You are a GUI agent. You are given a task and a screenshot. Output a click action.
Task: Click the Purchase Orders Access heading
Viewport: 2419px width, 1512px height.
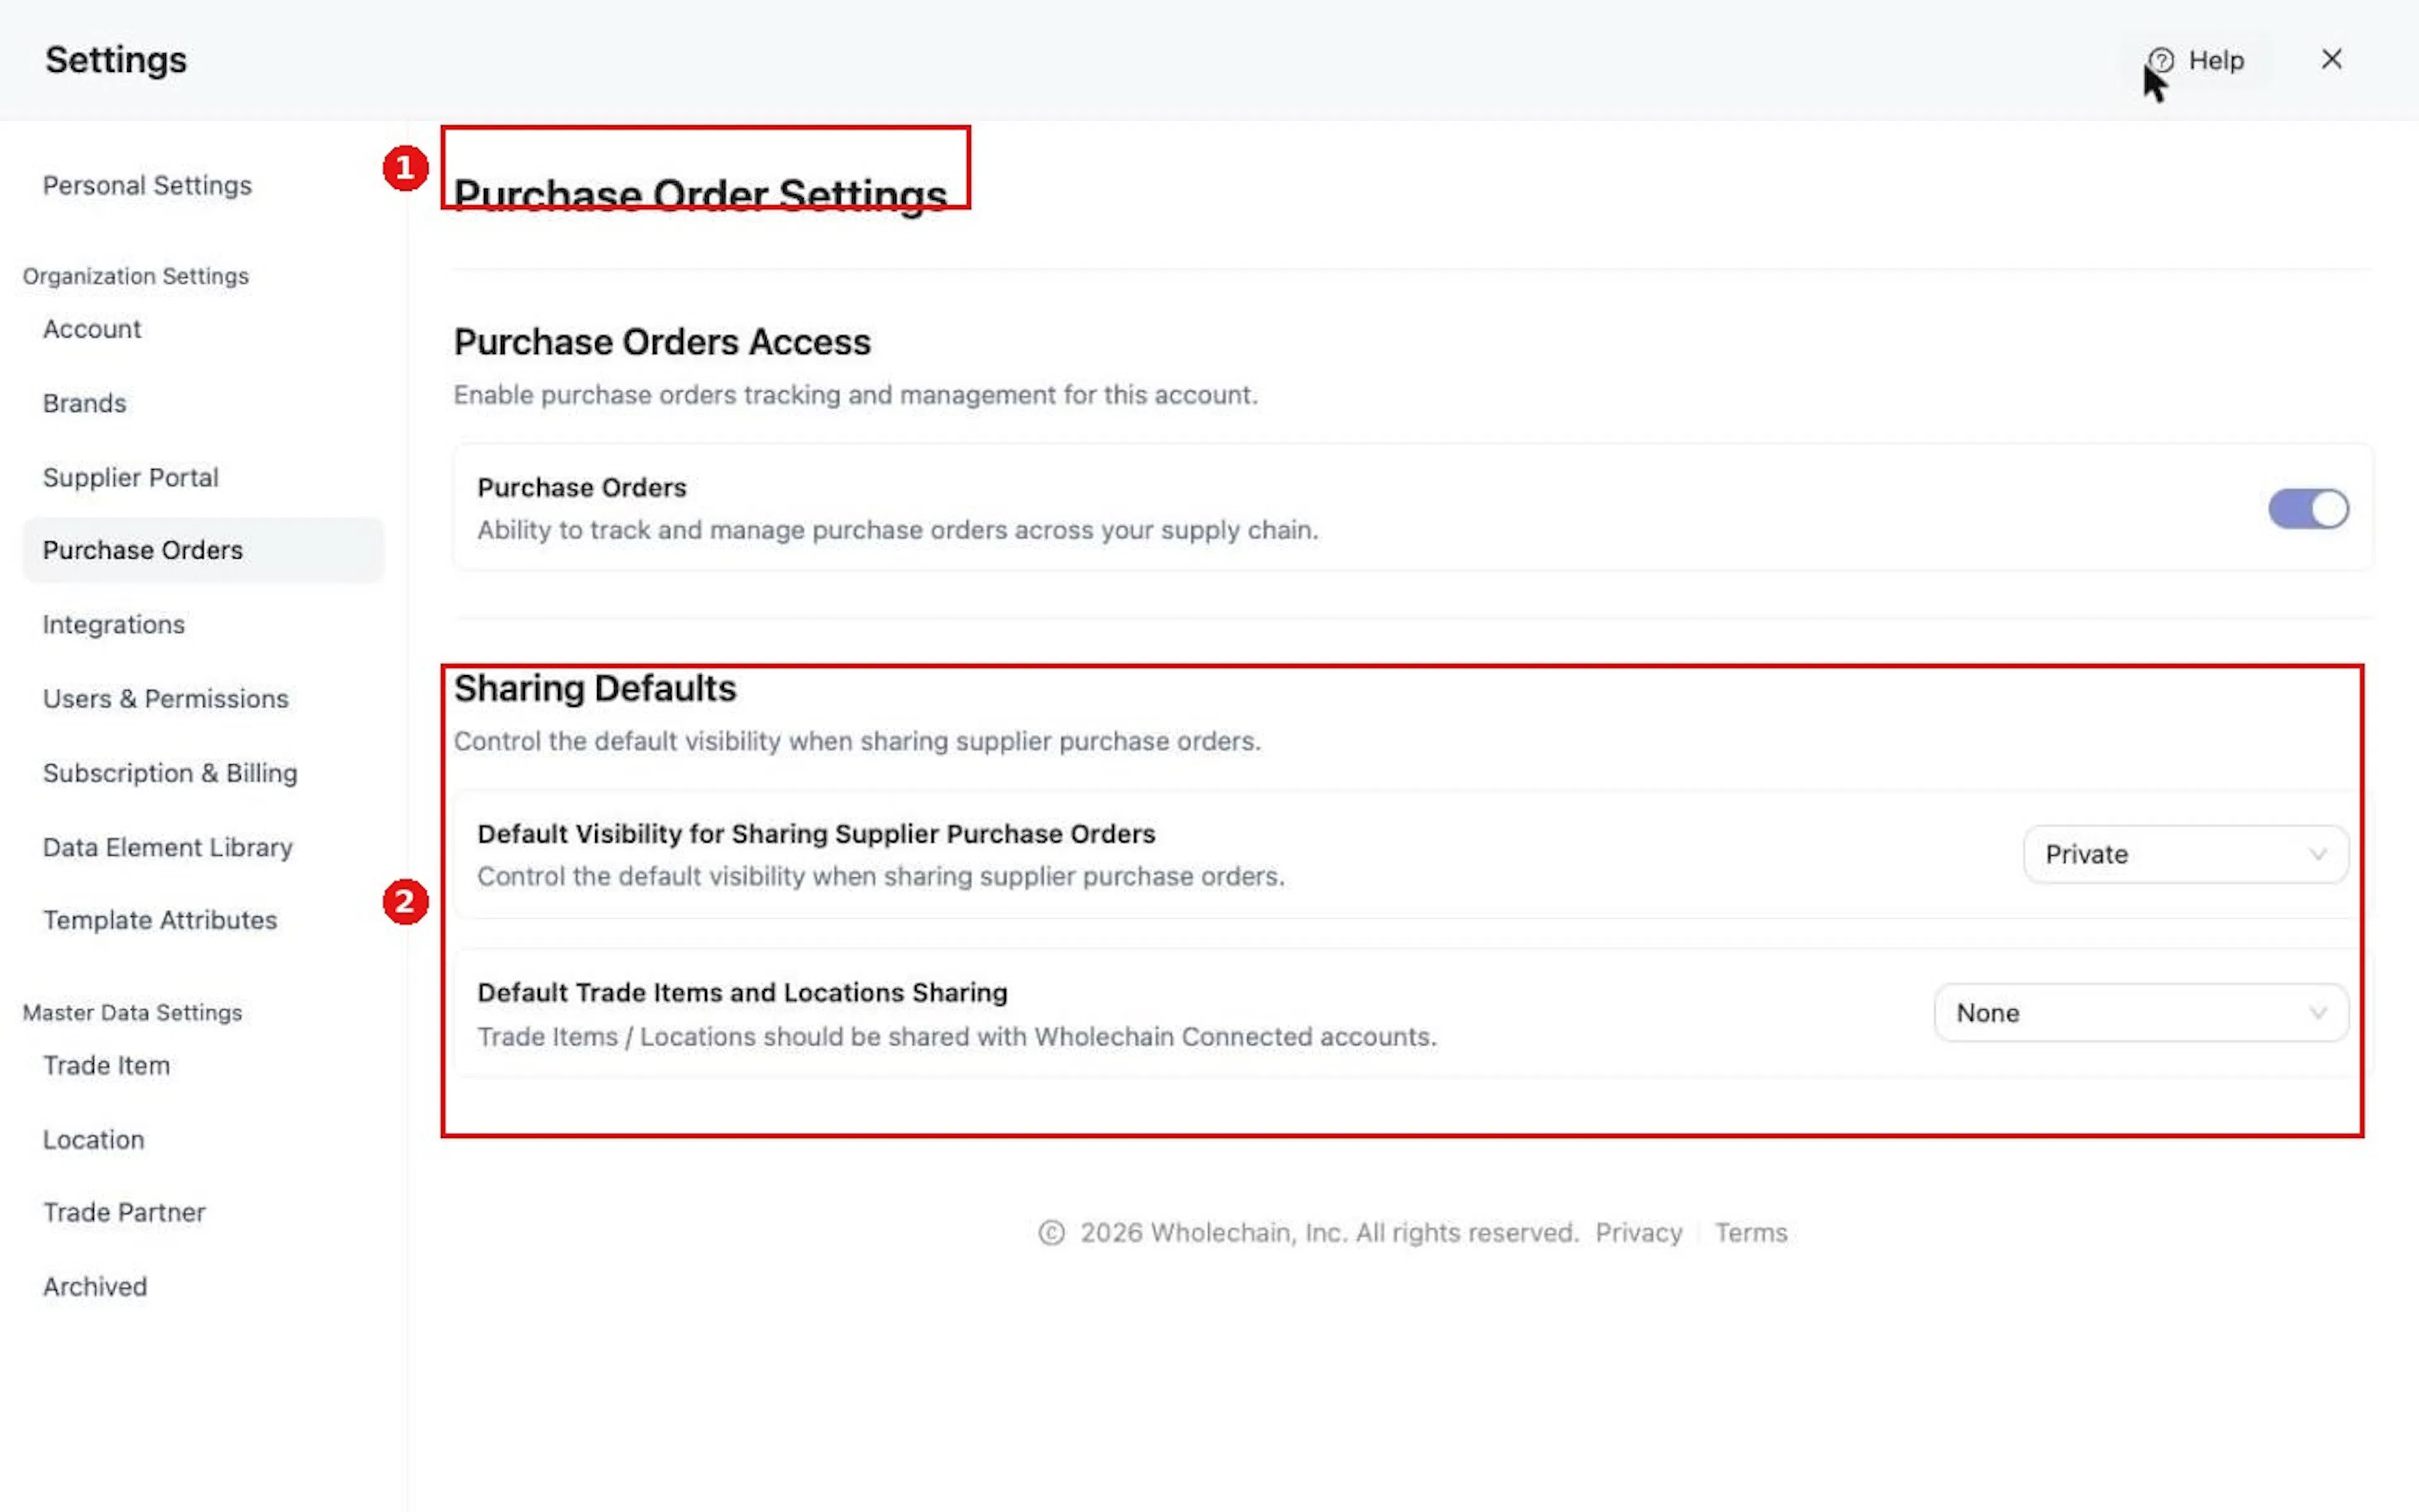point(662,342)
